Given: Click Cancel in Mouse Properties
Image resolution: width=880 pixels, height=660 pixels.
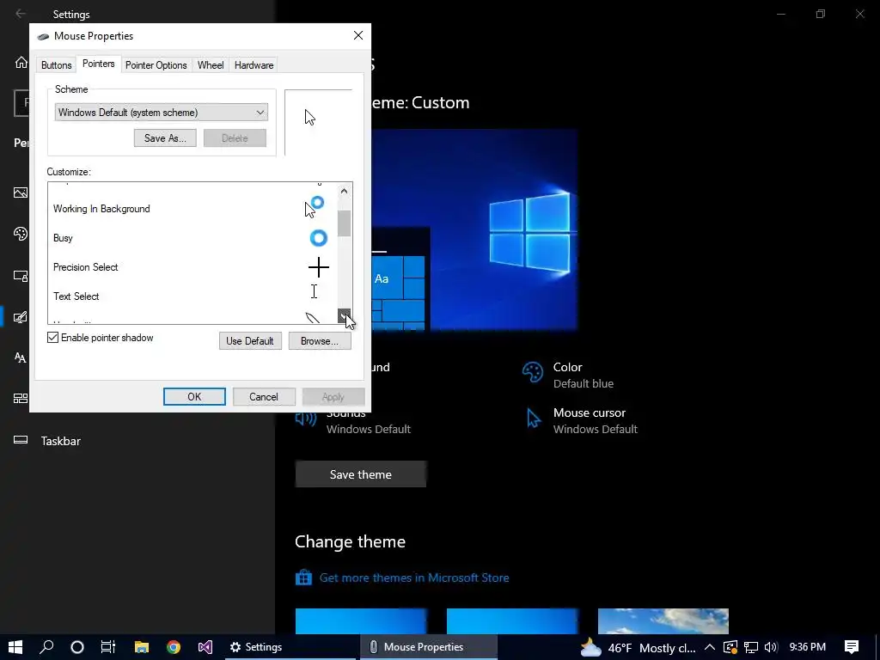Looking at the screenshot, I should pyautogui.click(x=264, y=397).
